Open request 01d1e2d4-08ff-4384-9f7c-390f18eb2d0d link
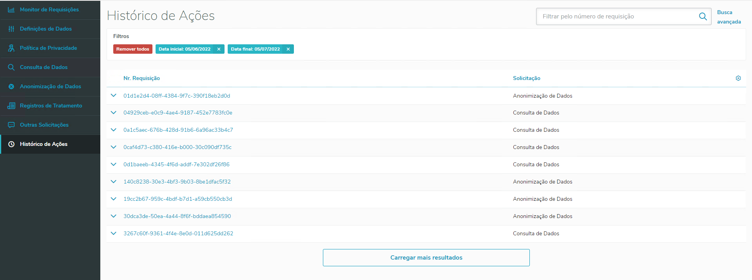 (177, 96)
